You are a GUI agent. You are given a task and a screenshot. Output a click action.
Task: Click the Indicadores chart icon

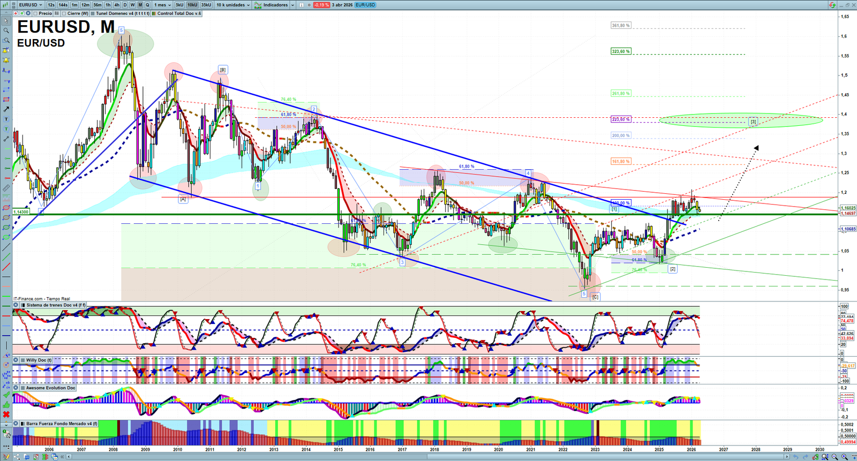pos(258,5)
